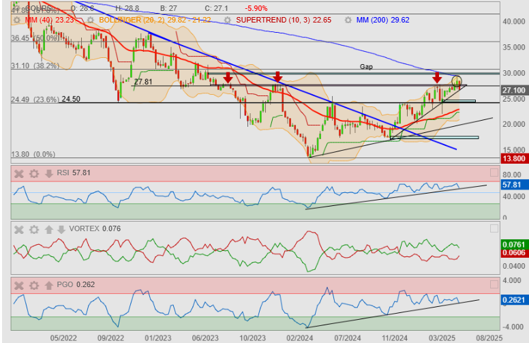Screen dimensions: 529x343
Task: Click Fibonacci label 36.45 (50.0%)
Action: click(x=35, y=38)
